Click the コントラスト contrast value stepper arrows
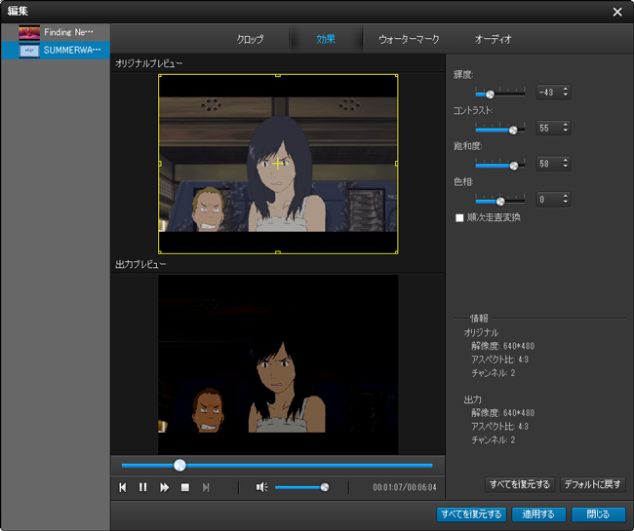Screen dimensions: 634x531 pos(566,128)
